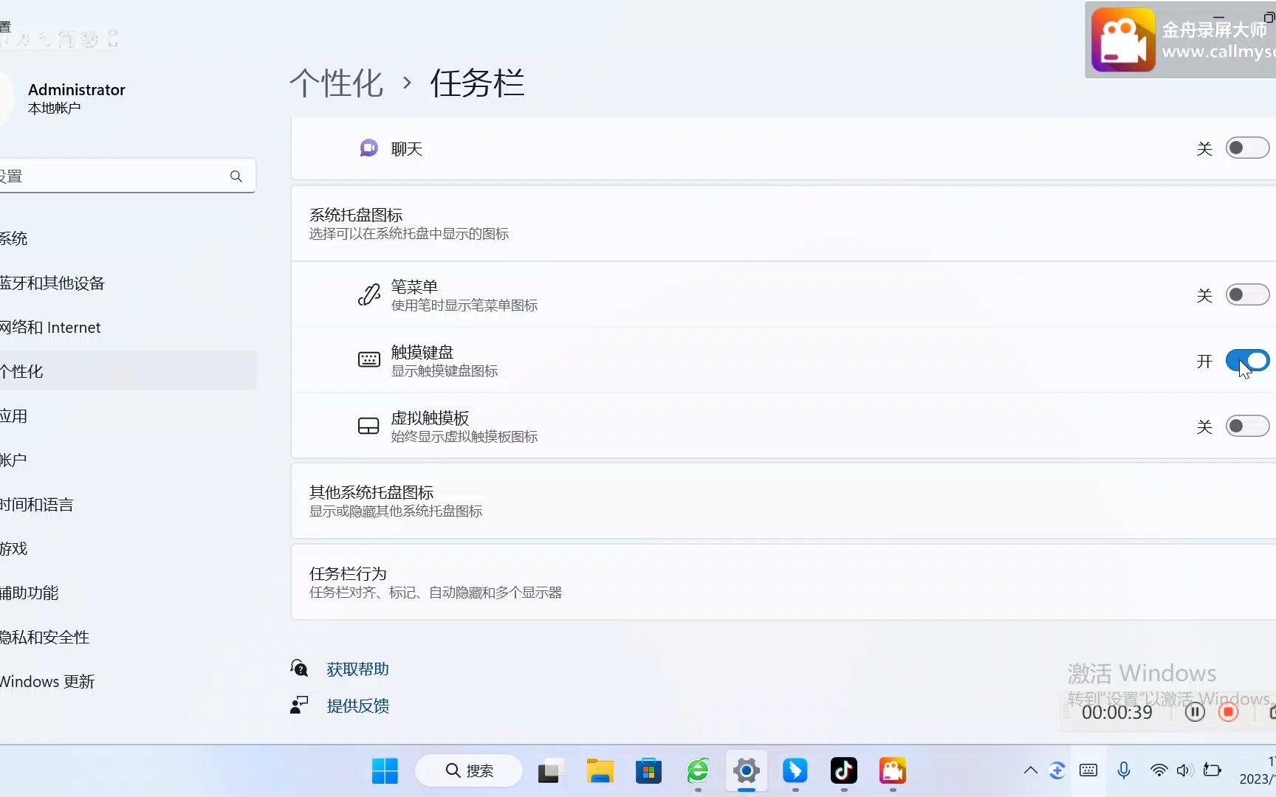The width and height of the screenshot is (1276, 797).
Task: Open Search from the taskbar
Action: [468, 770]
